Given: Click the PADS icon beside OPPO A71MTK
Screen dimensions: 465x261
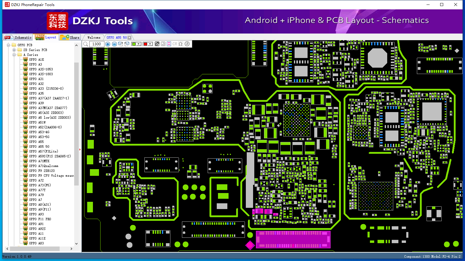Looking at the screenshot, I should [x=25, y=161].
